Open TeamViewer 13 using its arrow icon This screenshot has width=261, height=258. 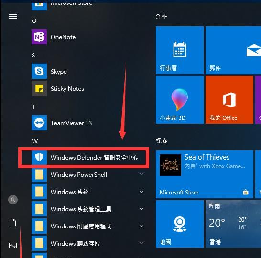(x=39, y=123)
